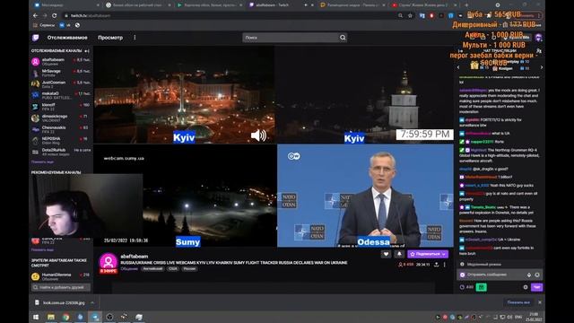
Task: Open File Explorer from taskbar
Action: point(51,317)
